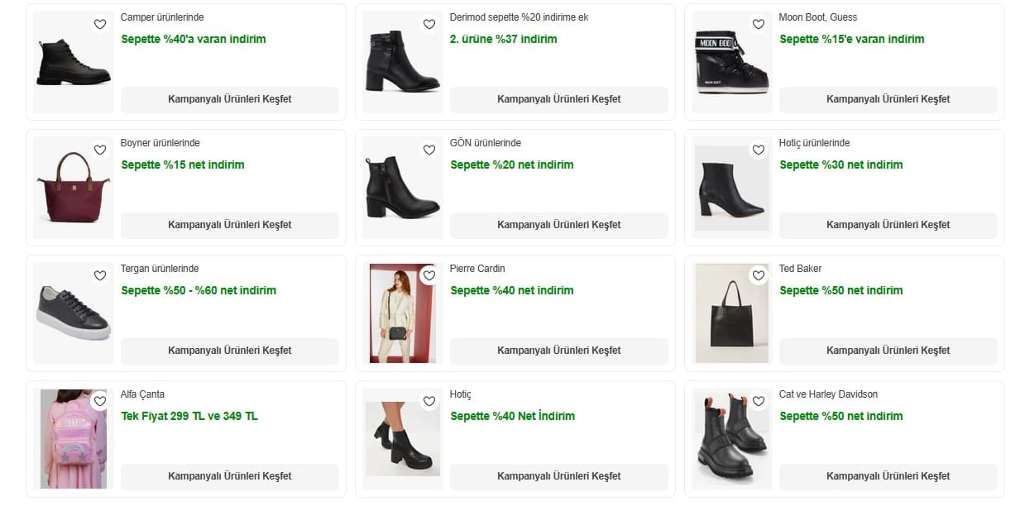Open Kampanyalı Ürünleri Keşfet for Pierre Cardin

[558, 351]
